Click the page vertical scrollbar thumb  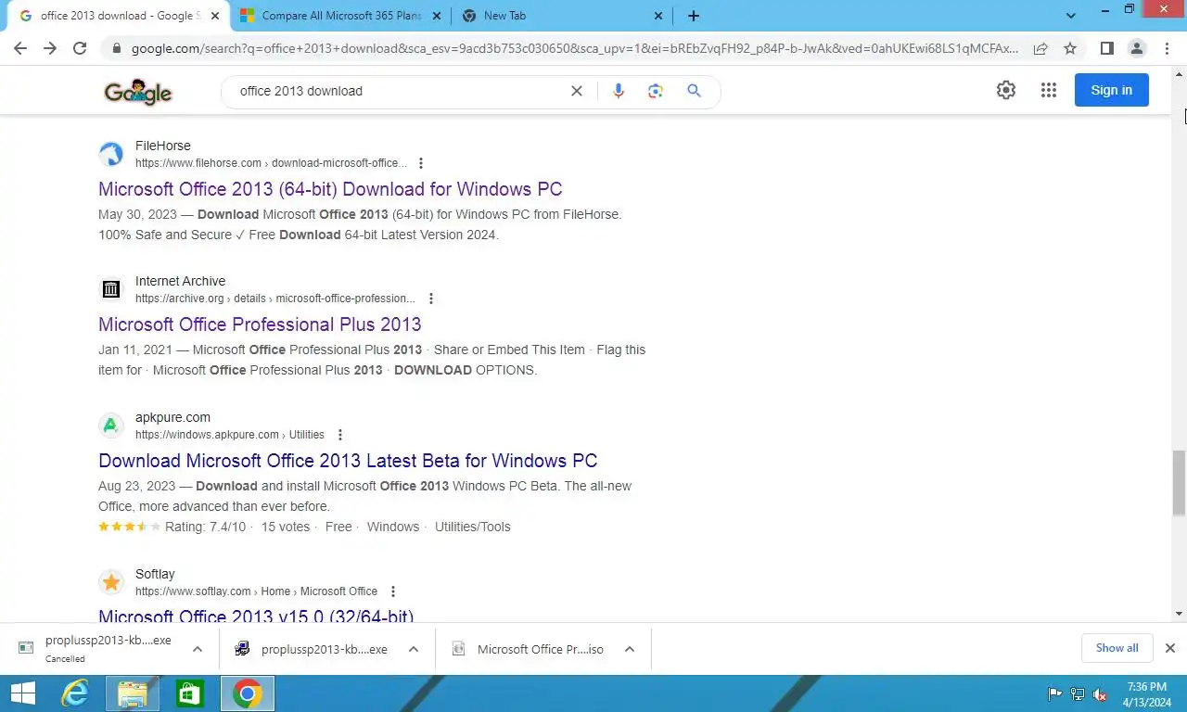(1179, 482)
